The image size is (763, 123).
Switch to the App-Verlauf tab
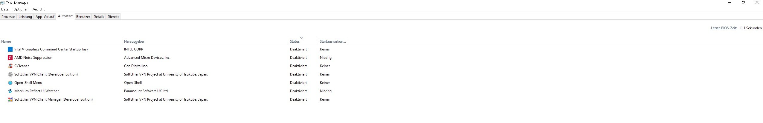tap(45, 17)
